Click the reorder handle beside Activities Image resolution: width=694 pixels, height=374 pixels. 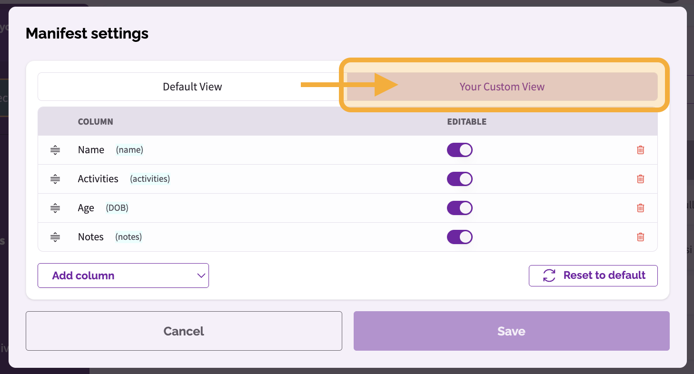click(x=55, y=179)
